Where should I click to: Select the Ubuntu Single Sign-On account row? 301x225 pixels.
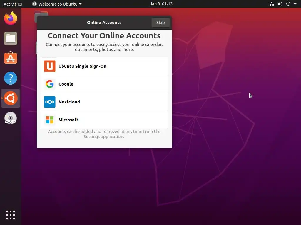[x=104, y=66]
